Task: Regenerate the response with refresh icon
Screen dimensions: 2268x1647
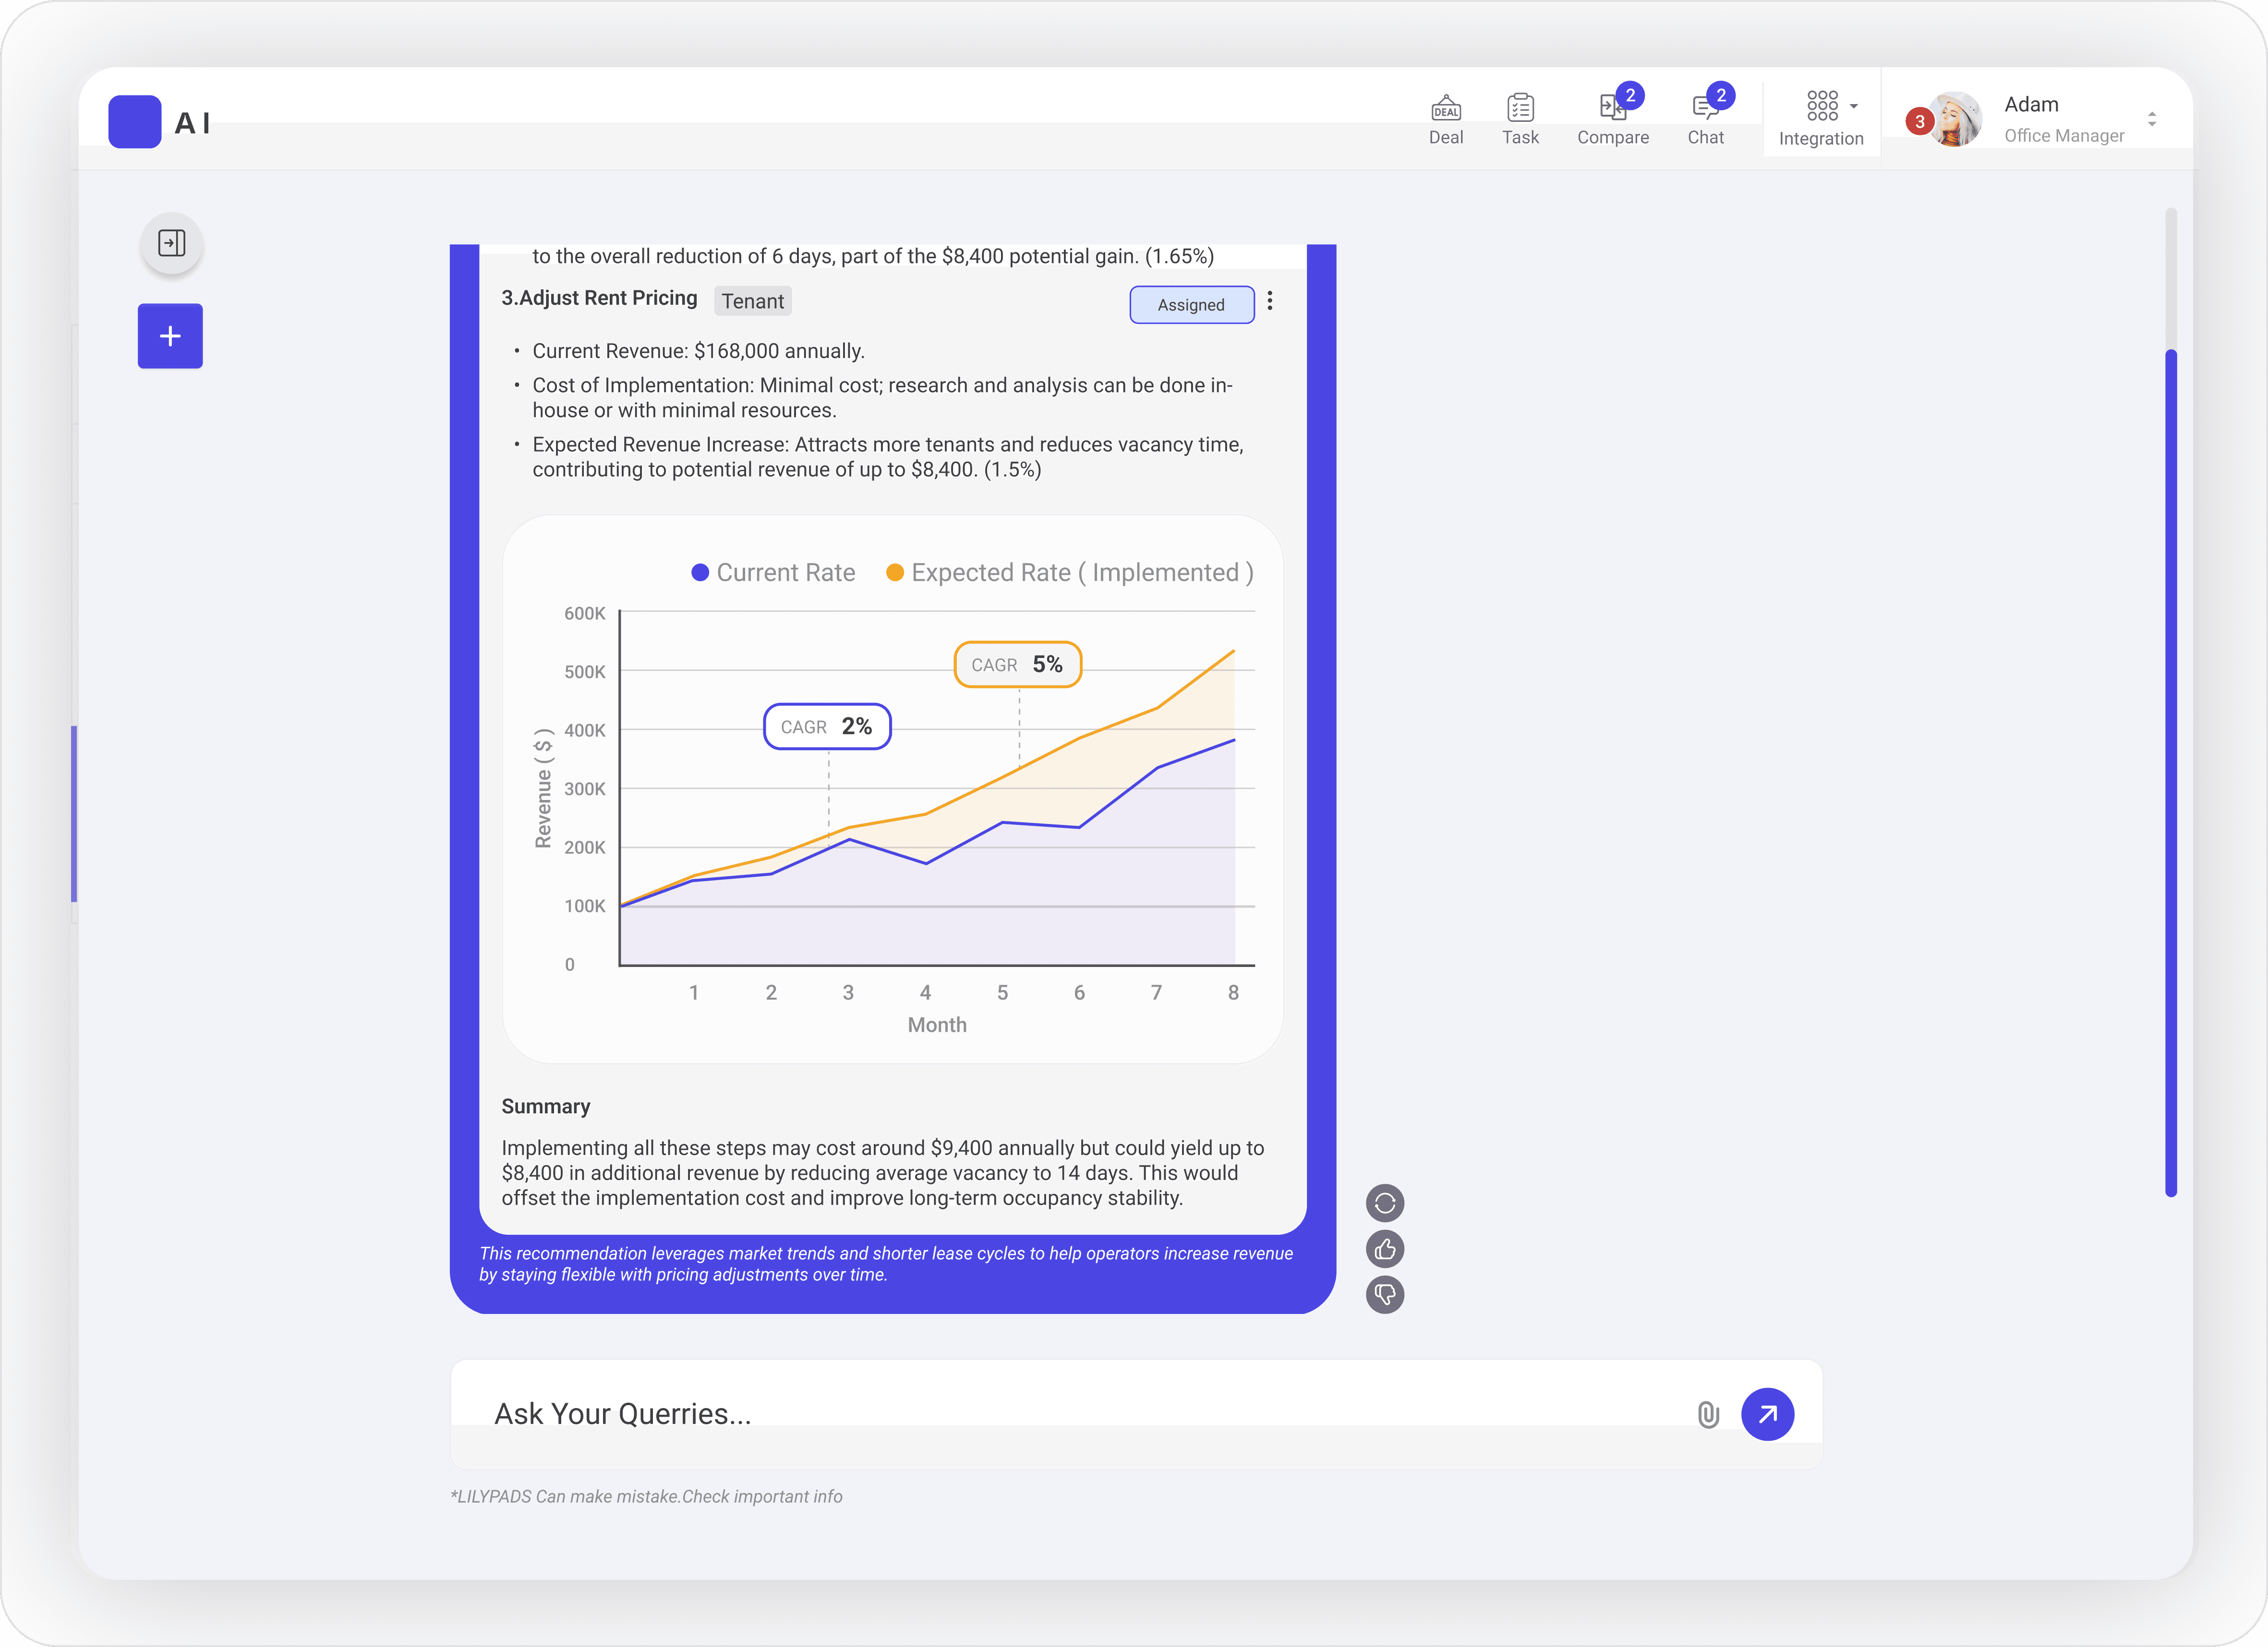Action: pyautogui.click(x=1384, y=1203)
